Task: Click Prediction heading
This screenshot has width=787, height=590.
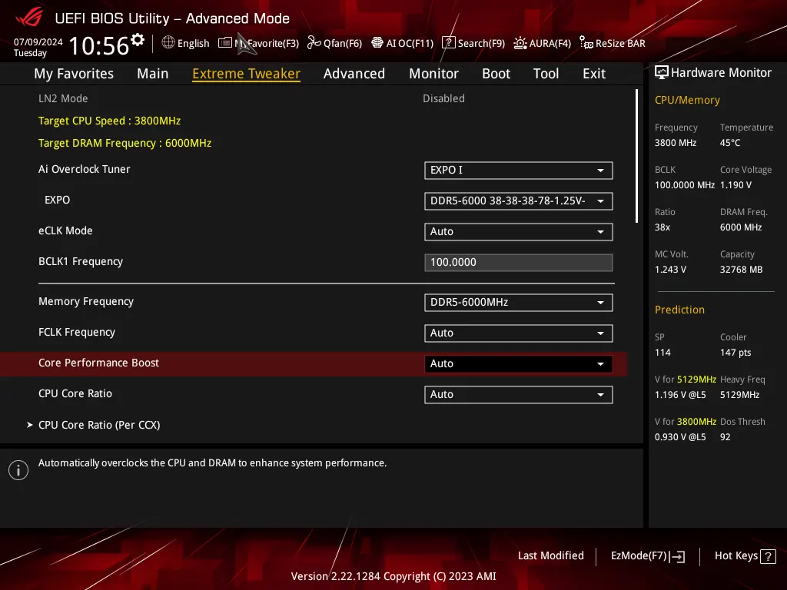Action: [679, 310]
